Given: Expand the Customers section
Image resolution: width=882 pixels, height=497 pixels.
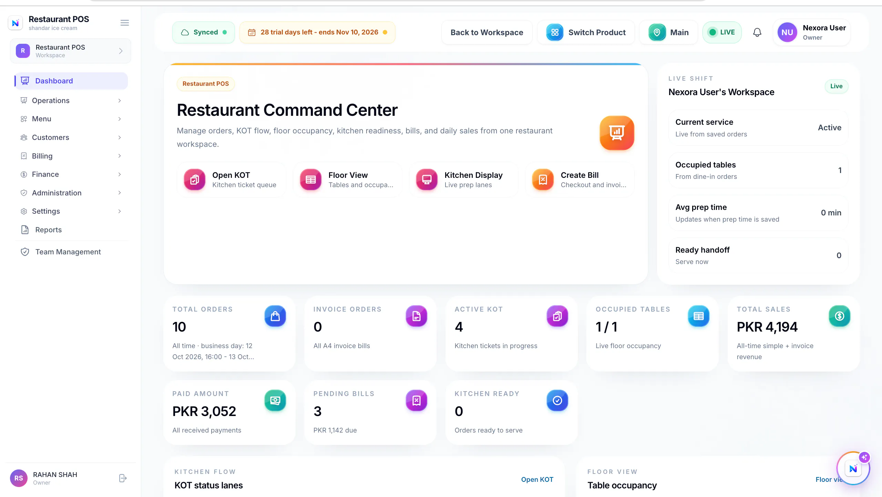Looking at the screenshot, I should coord(71,138).
